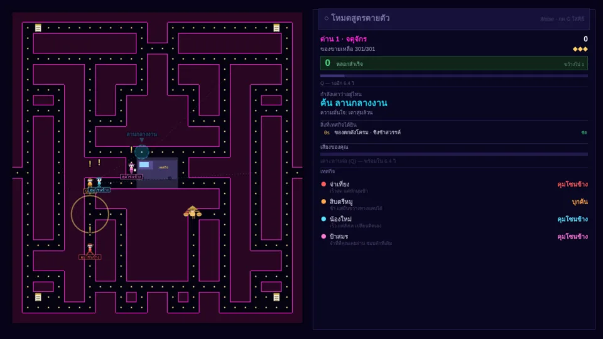Click the pink dot beside ป้าสมร

point(323,237)
